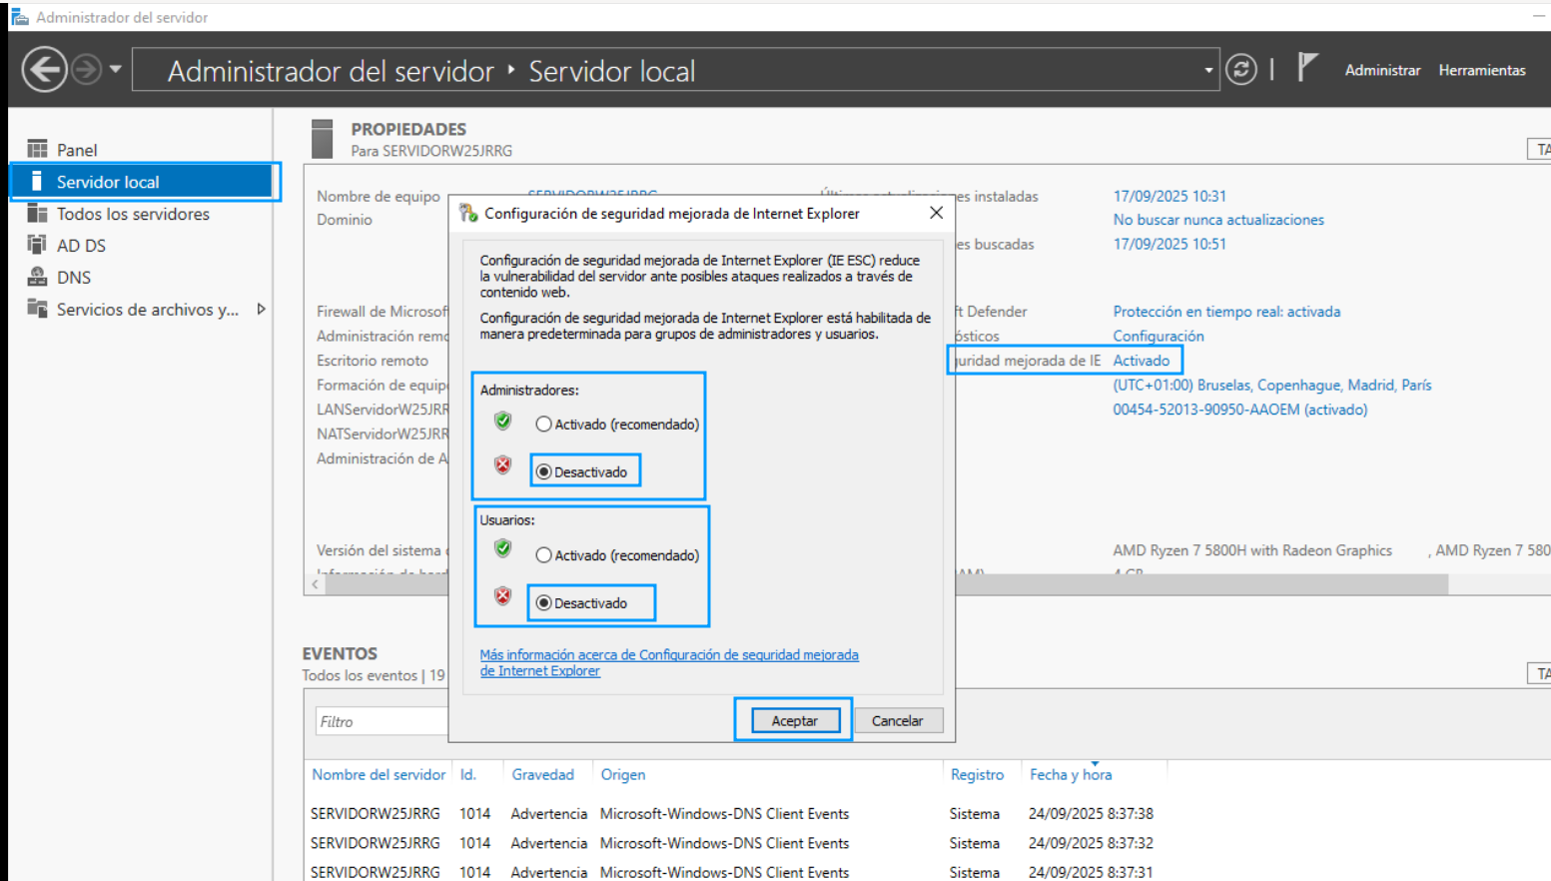The height and width of the screenshot is (881, 1551).
Task: Click the back navigation arrow
Action: [x=45, y=70]
